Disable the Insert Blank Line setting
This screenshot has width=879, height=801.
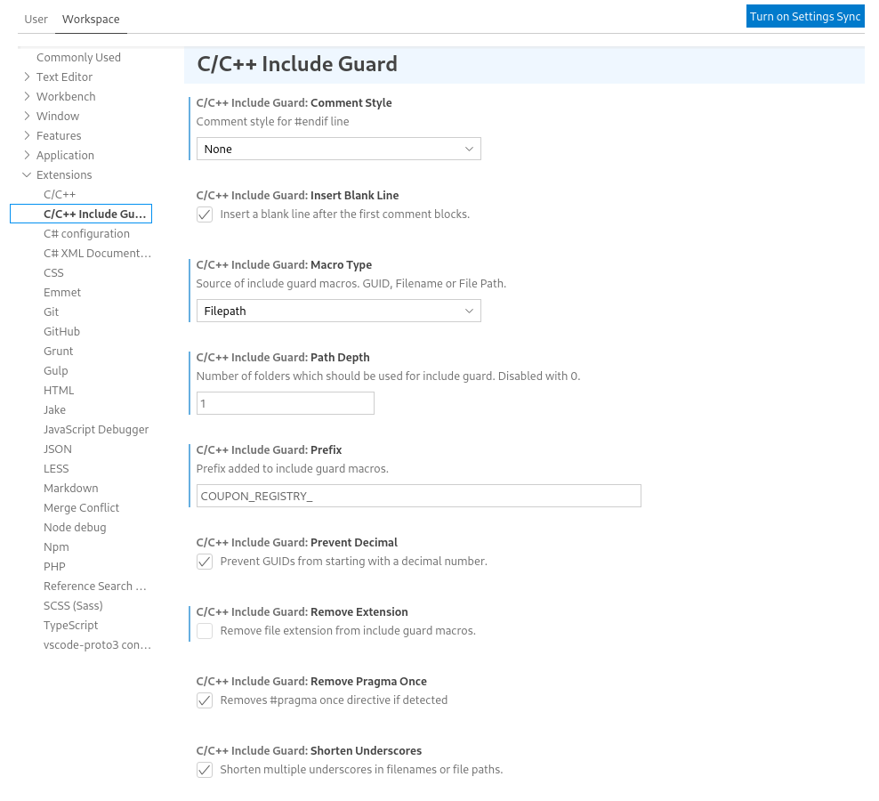coord(204,214)
